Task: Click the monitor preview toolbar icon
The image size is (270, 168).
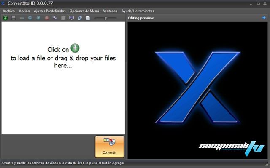Action: [71, 18]
